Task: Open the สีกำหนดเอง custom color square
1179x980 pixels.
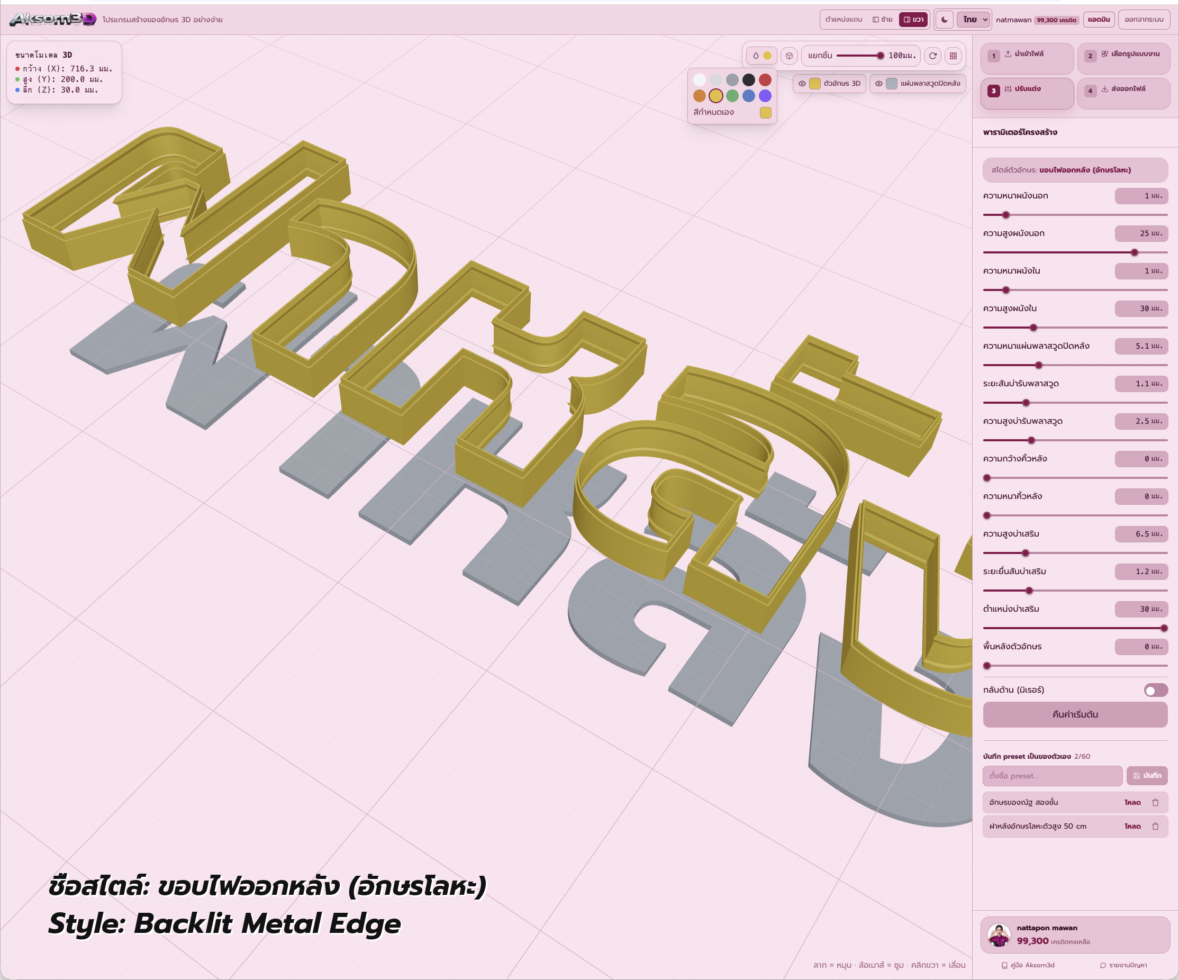Action: 765,113
